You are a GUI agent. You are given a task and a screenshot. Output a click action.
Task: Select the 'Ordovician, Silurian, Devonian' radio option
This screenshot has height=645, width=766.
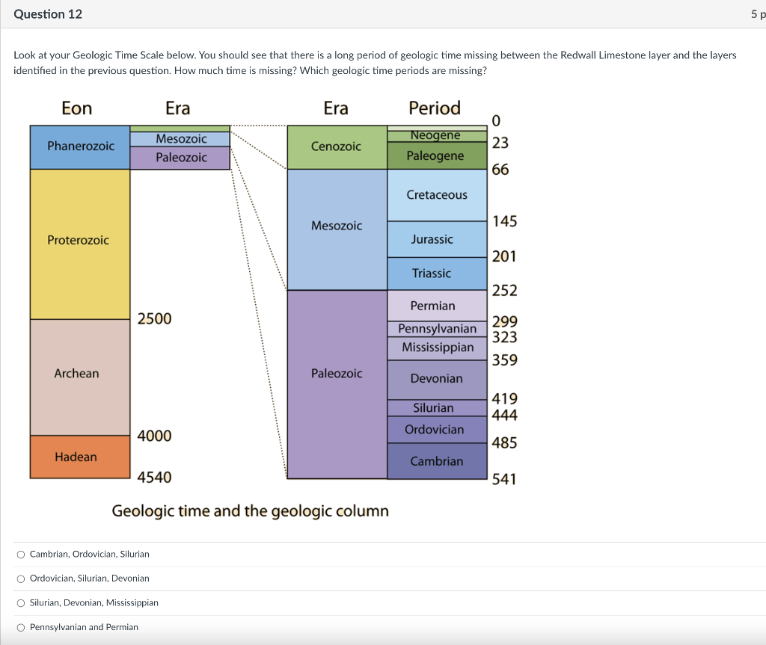[21, 578]
